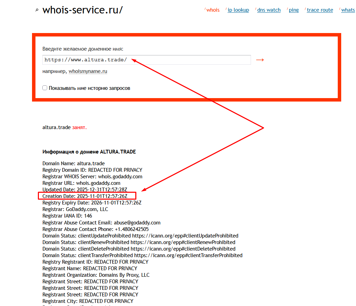Image resolution: width=356 pixels, height=306 pixels.
Task: Open the ping tab
Action: (x=294, y=10)
